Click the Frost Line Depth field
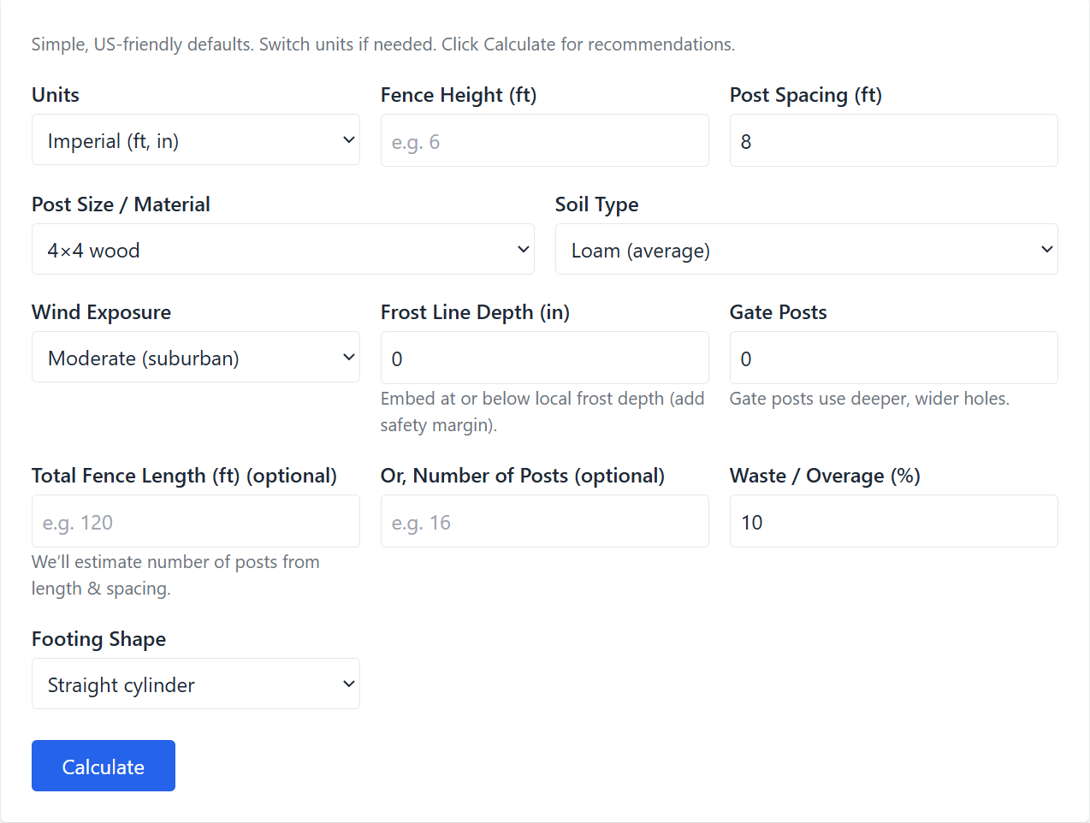1090x823 pixels. (x=544, y=358)
